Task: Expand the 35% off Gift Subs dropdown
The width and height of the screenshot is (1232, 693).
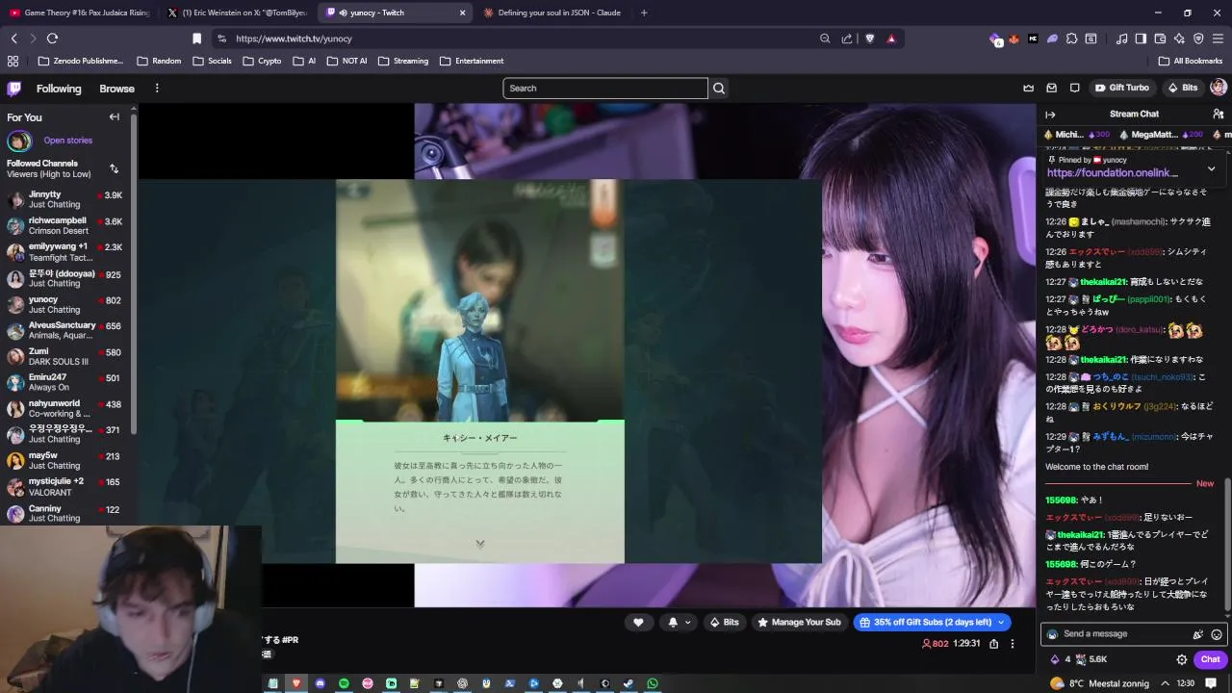Action: 1001,623
